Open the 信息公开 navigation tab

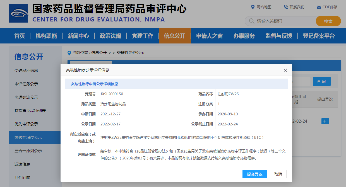[175, 36]
